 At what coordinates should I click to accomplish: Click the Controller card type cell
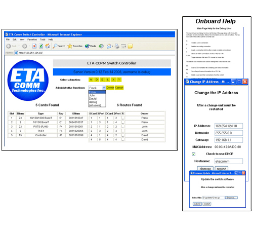coord(41,135)
